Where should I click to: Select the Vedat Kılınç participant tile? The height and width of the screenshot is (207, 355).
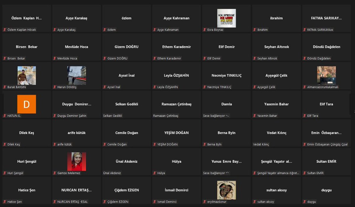click(277, 133)
